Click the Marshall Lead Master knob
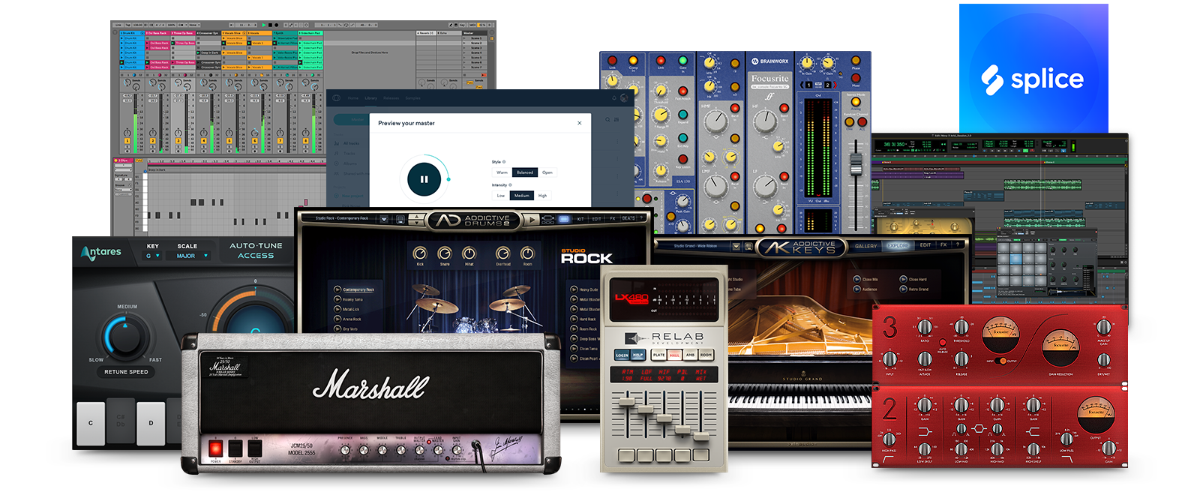1200x492 pixels. 438,450
